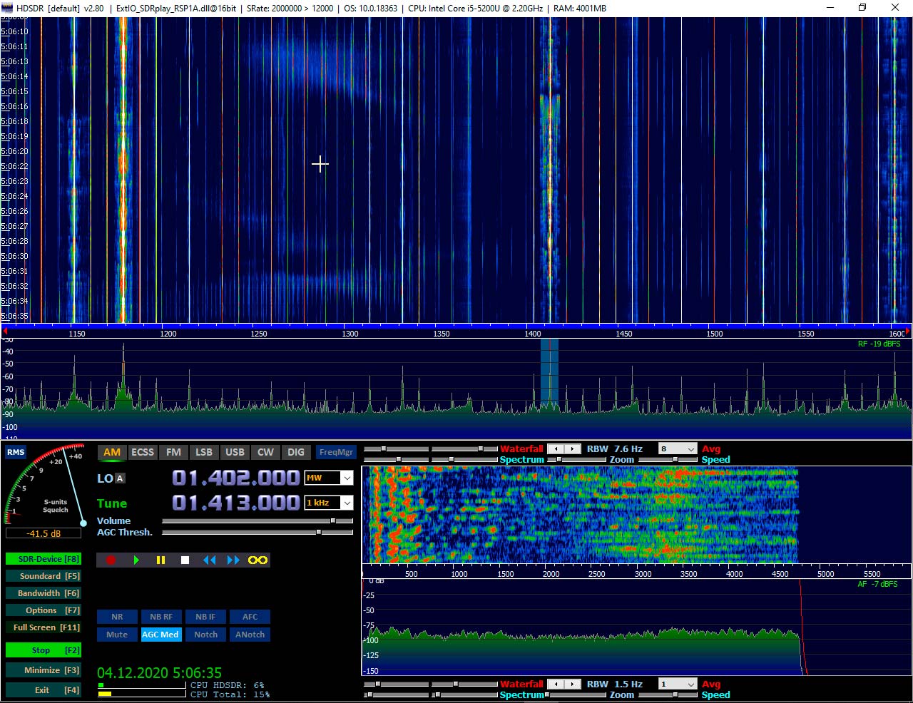913x703 pixels.
Task: Click Full Screen [F11] button
Action: coord(44,627)
